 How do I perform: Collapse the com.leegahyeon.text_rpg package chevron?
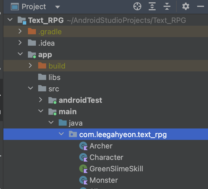[61, 134]
